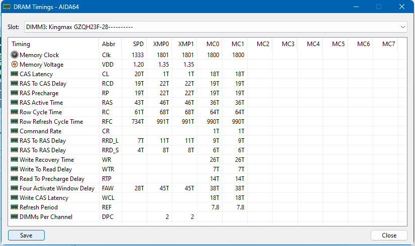Click the 28T SPD FAW value
The image size is (415, 246).
(139, 188)
